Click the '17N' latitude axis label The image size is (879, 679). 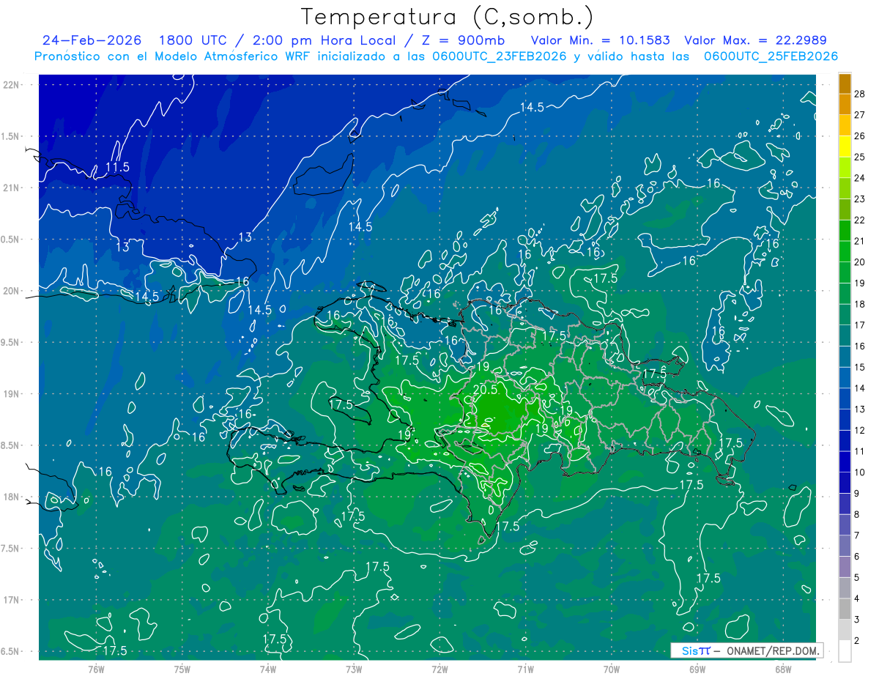pyautogui.click(x=10, y=600)
